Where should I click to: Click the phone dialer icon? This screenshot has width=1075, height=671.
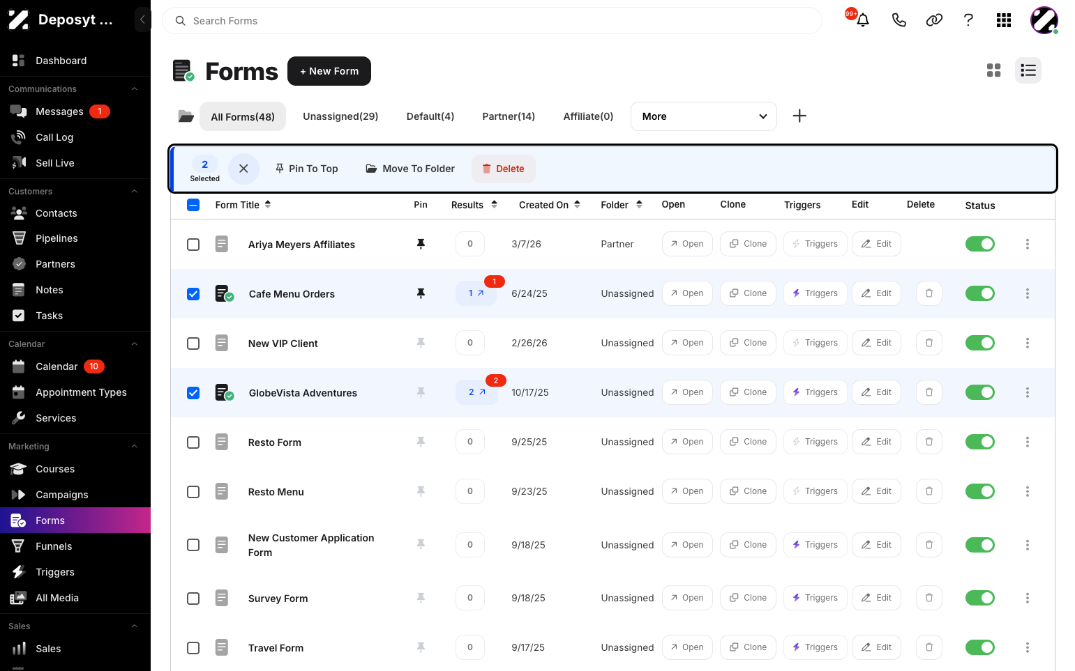point(899,20)
